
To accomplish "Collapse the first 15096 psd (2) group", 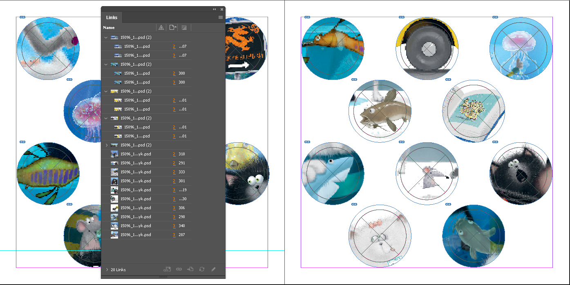I will (106, 38).
